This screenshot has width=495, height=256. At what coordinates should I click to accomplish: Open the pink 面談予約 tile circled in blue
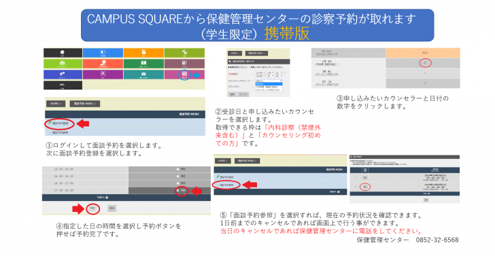184,75
